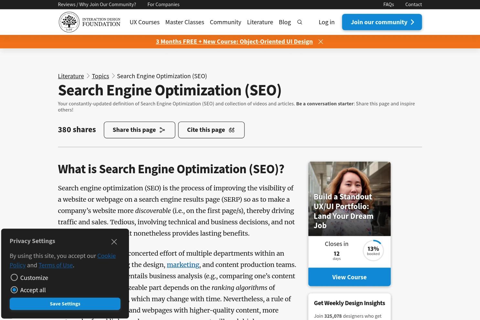The width and height of the screenshot is (480, 320).
Task: Dismiss the orange promo banner
Action: pyautogui.click(x=321, y=42)
